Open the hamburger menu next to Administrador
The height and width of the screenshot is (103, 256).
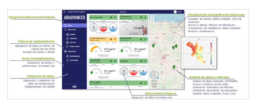(64, 12)
